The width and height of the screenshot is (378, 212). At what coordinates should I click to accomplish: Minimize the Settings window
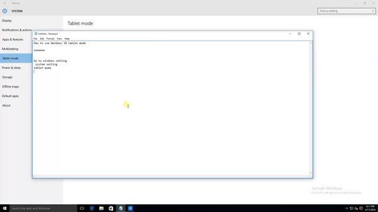coord(356,3)
